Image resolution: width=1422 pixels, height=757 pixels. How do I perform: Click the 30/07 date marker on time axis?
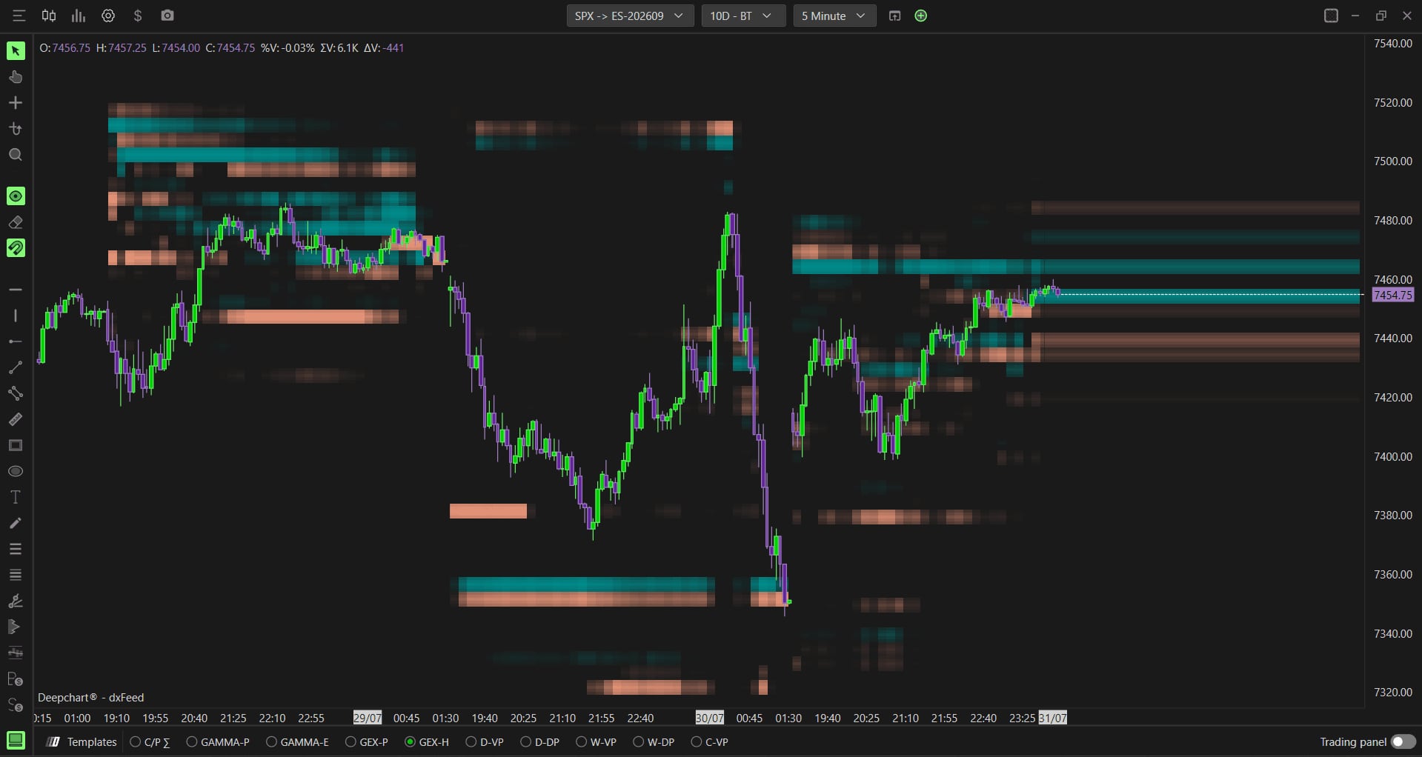tap(709, 718)
